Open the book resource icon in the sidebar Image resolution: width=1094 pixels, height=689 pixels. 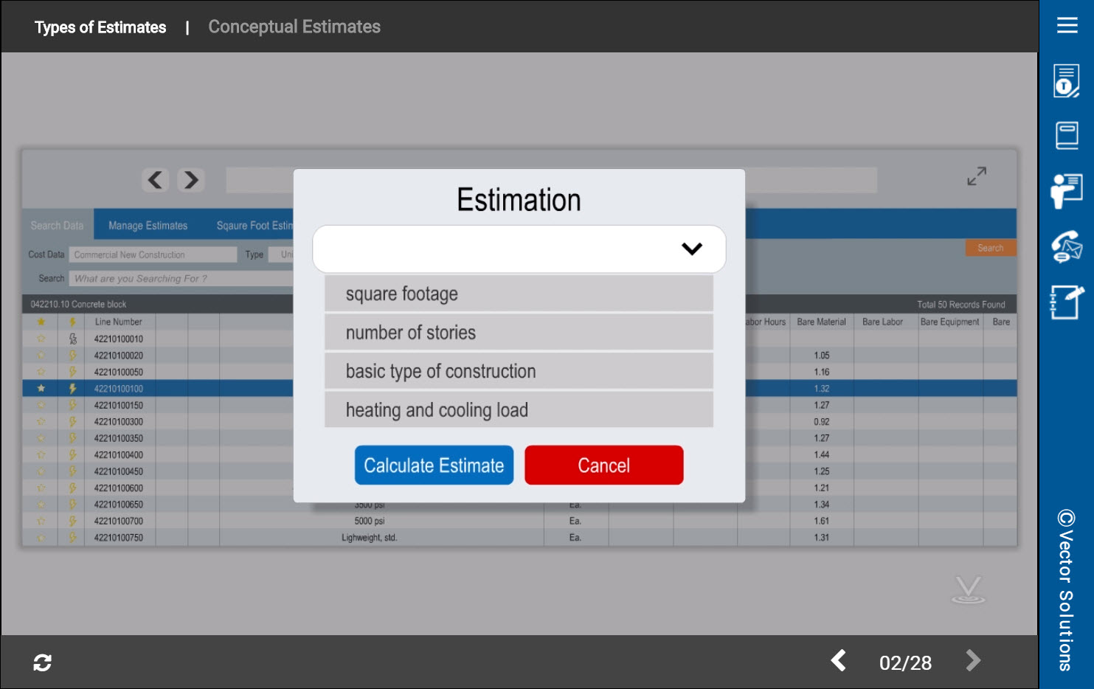1067,136
